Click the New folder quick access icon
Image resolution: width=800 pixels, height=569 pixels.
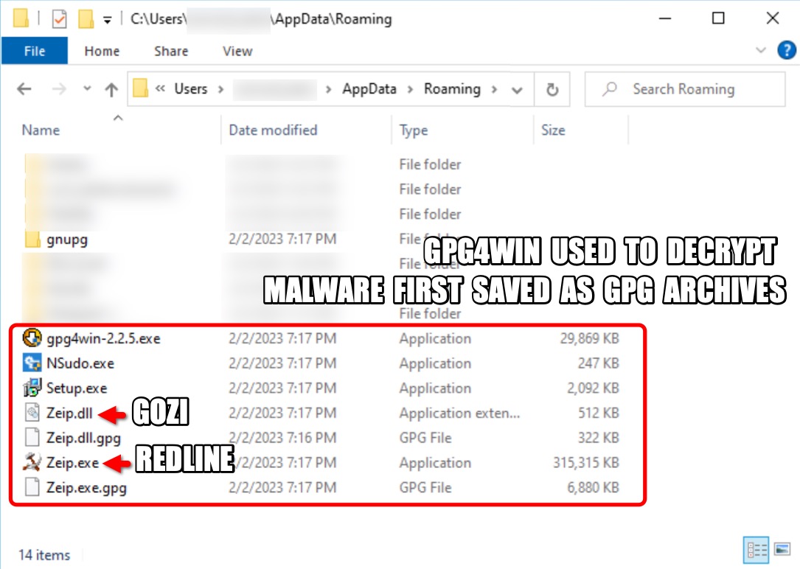coord(86,18)
